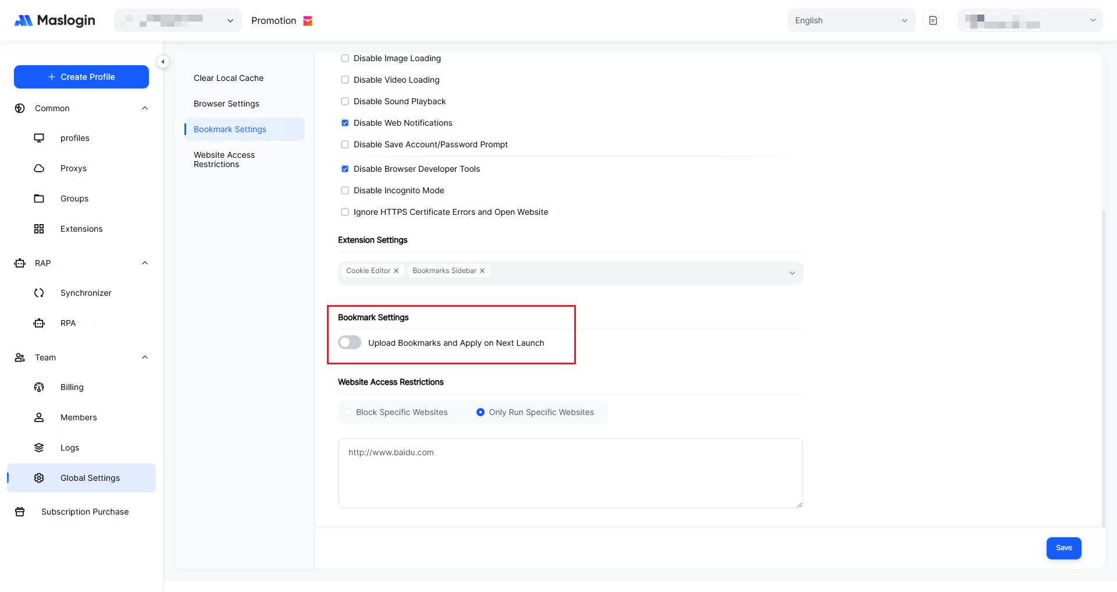Viewport: 1117px width, 592px height.
Task: Toggle Upload Bookmarks and Apply on Next Launch
Action: (x=350, y=342)
